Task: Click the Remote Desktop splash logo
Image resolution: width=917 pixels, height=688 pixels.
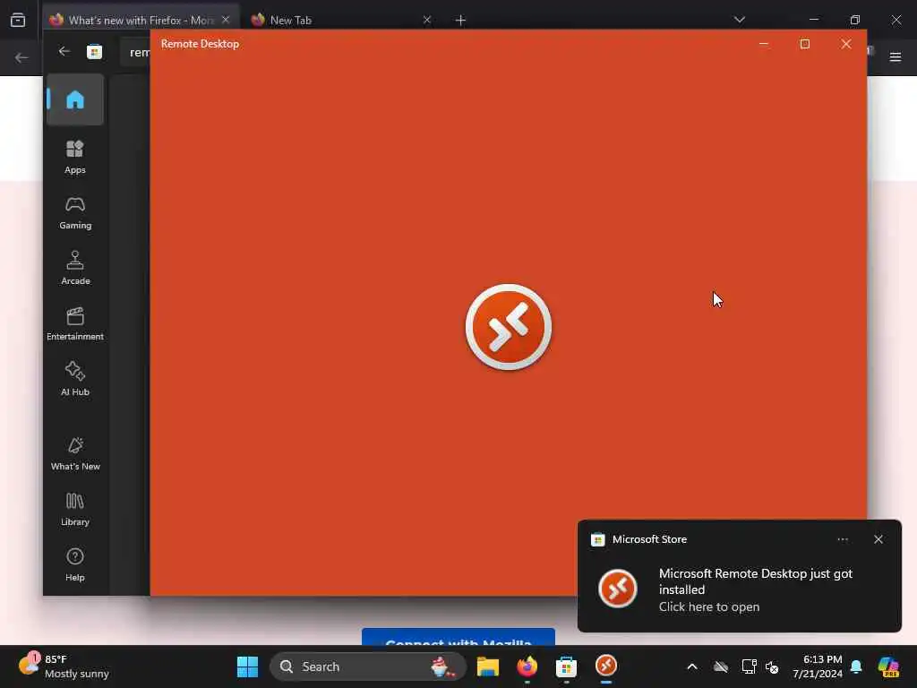Action: (x=509, y=326)
